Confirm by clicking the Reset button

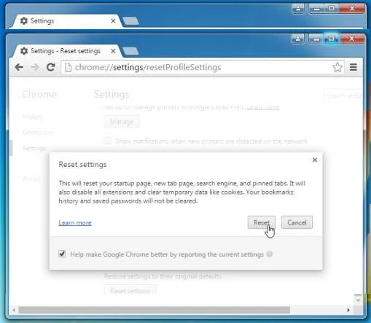tap(262, 222)
